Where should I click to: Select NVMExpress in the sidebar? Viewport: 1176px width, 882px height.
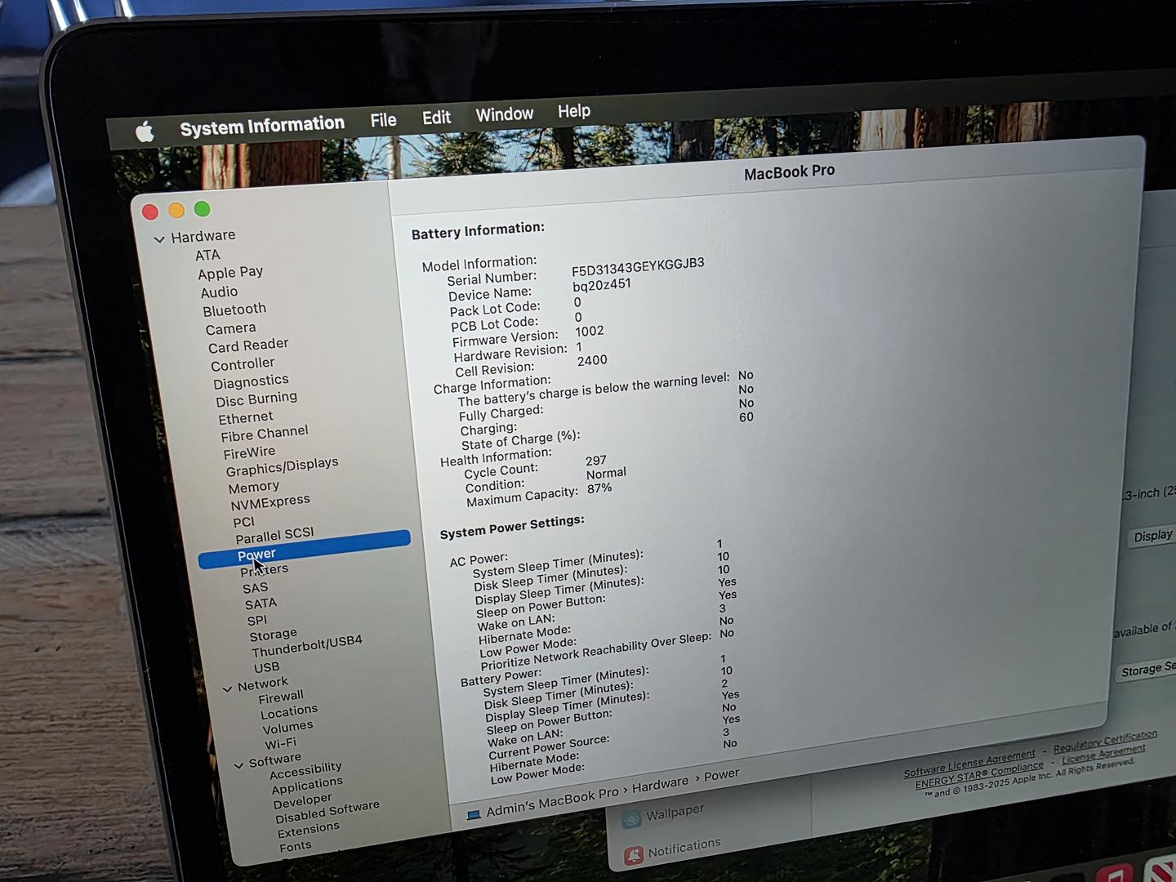coord(270,502)
